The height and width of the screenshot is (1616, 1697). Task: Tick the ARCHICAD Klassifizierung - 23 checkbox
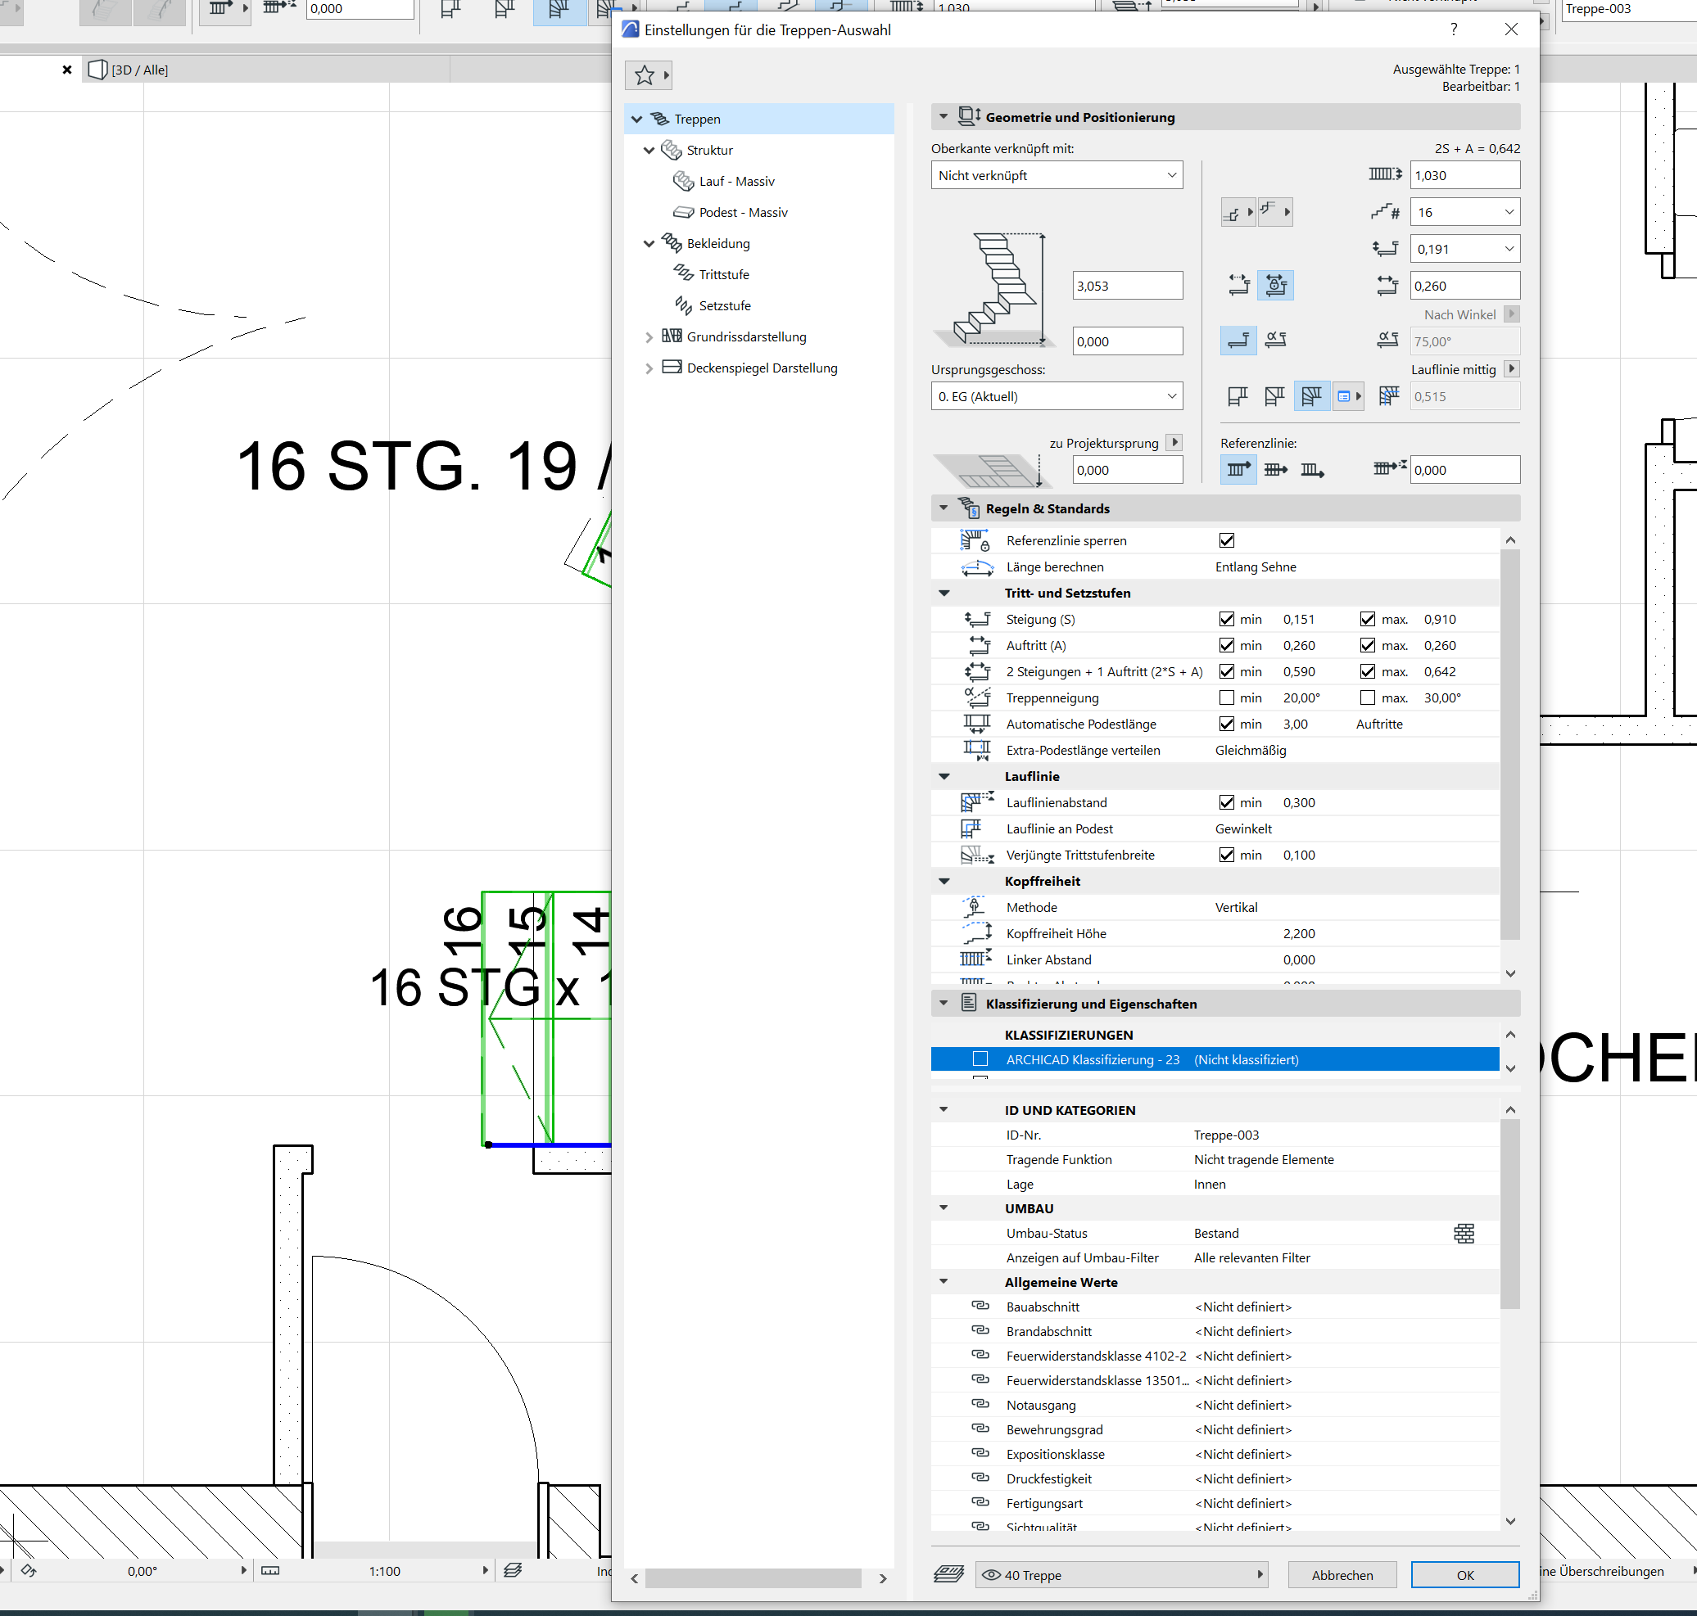[980, 1059]
